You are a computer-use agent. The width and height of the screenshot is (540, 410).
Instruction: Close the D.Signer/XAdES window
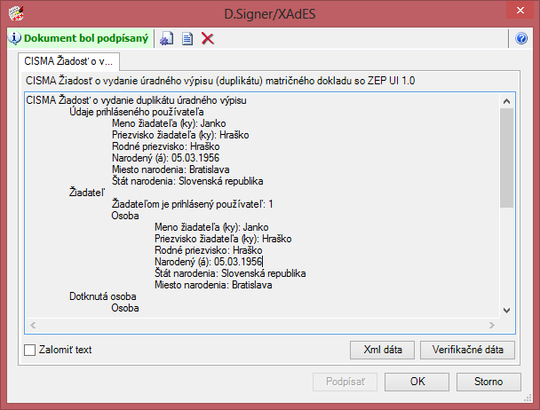coord(520,11)
